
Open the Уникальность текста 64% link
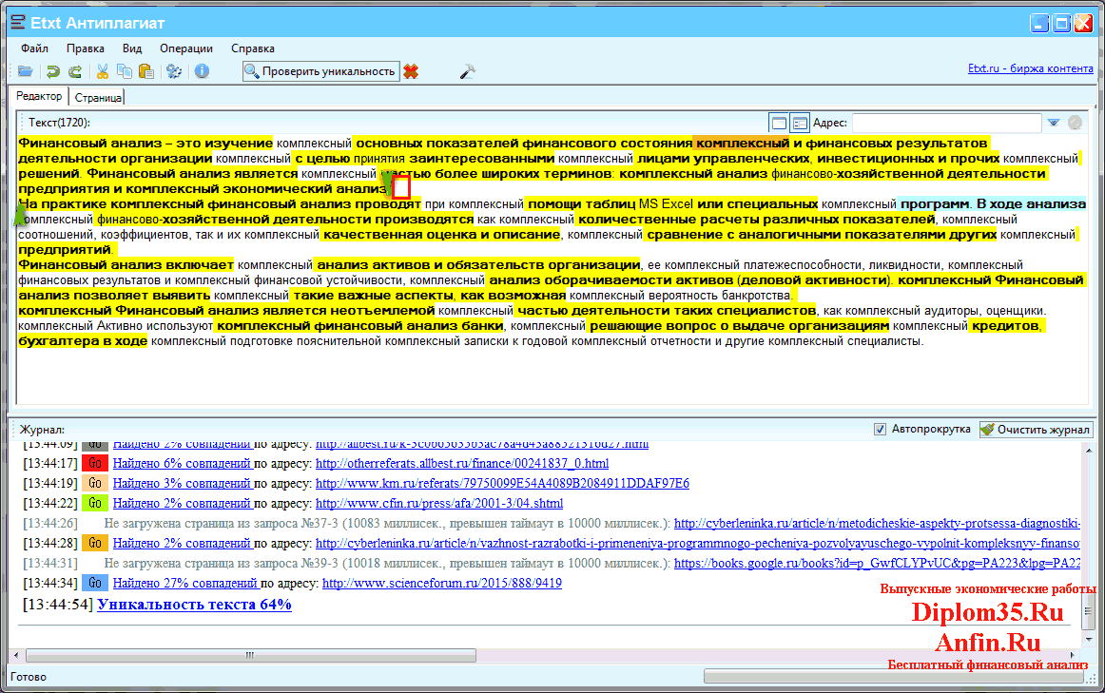(194, 605)
